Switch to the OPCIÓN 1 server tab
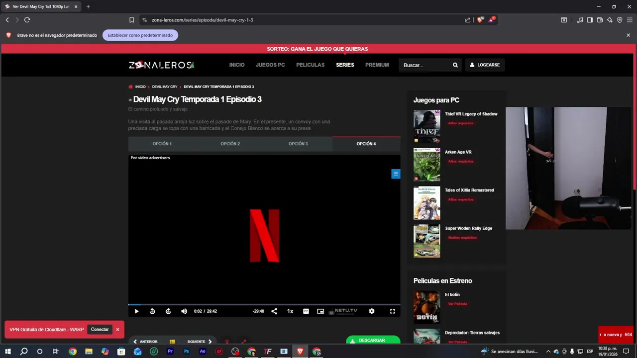The image size is (637, 358). tap(162, 144)
